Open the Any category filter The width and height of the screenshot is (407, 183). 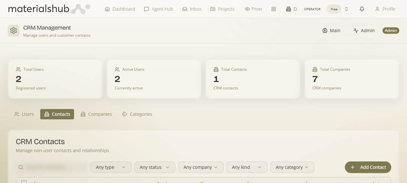pos(292,167)
